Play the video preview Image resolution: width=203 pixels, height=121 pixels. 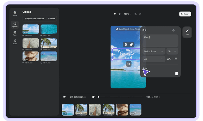[x=93, y=97]
